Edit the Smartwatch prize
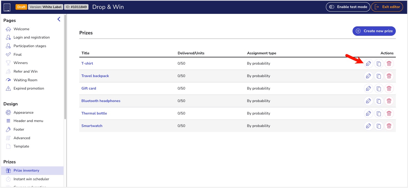This screenshot has height=188, width=408. pos(368,126)
